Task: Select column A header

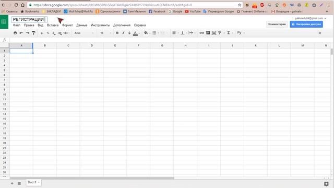Action: pyautogui.click(x=21, y=45)
